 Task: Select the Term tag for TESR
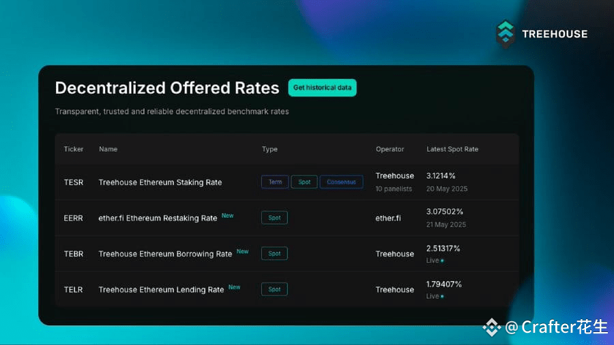tap(275, 182)
